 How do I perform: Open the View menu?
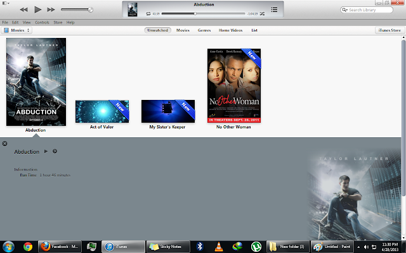click(27, 23)
